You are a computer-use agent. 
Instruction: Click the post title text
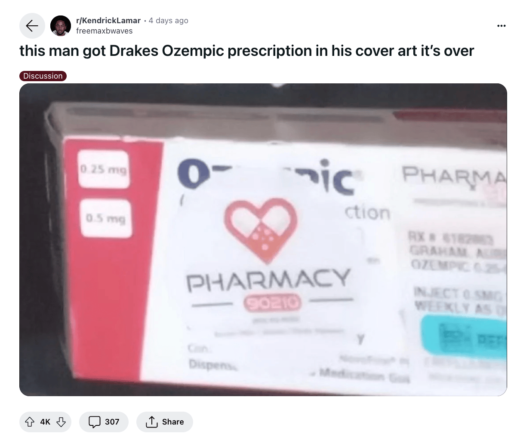(246, 51)
